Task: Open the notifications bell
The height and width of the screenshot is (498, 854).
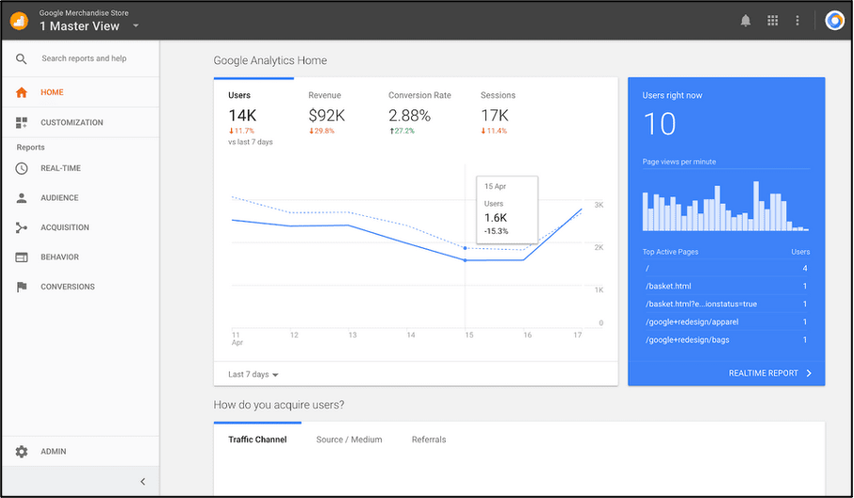Action: point(746,21)
